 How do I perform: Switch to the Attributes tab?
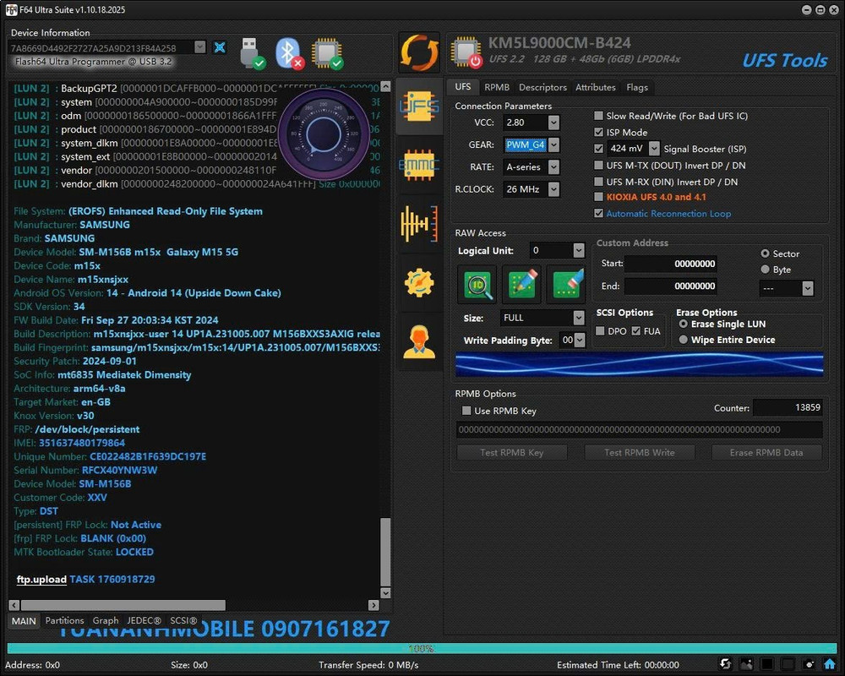coord(595,87)
